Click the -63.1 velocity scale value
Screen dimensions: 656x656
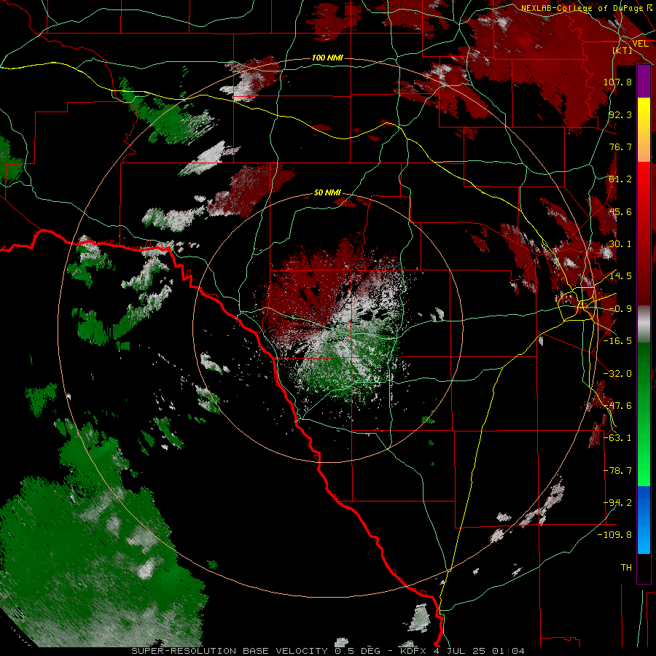pos(617,438)
